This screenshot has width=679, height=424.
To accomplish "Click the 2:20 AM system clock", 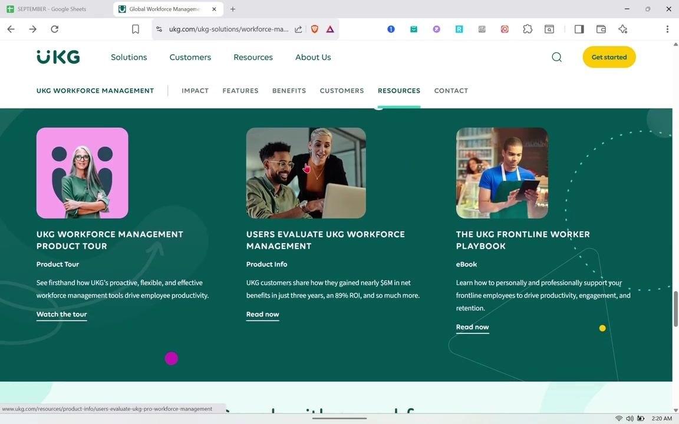I will pyautogui.click(x=662, y=418).
